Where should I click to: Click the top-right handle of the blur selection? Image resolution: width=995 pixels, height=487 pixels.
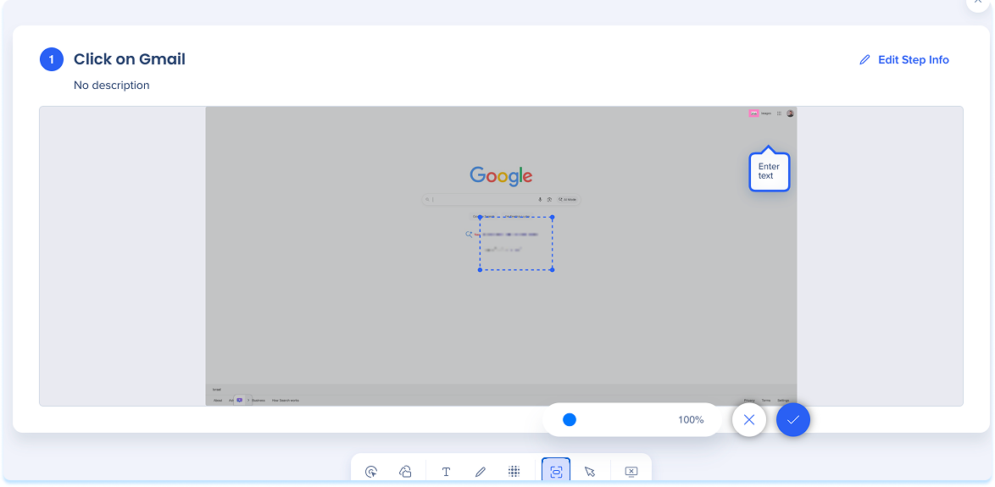pyautogui.click(x=553, y=217)
